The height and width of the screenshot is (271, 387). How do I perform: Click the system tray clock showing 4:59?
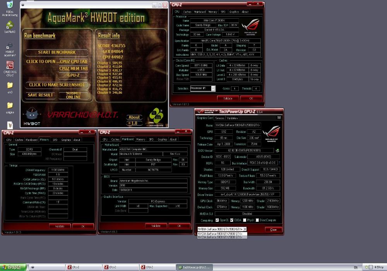[x=378, y=267]
